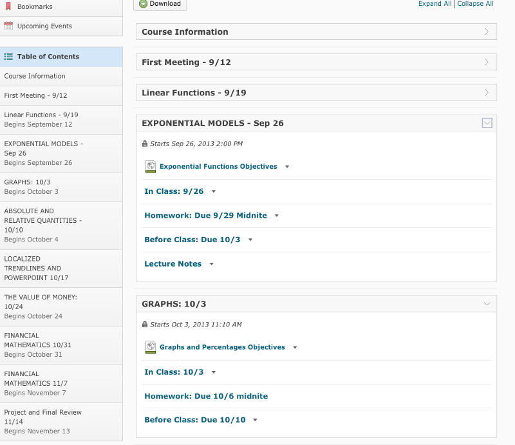Click the Graphs and Percentages Objectives icon
Screen dimensions: 515x445
(151, 347)
